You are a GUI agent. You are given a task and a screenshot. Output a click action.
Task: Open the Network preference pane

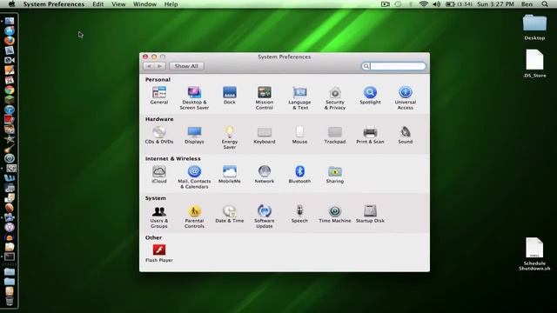pos(265,174)
